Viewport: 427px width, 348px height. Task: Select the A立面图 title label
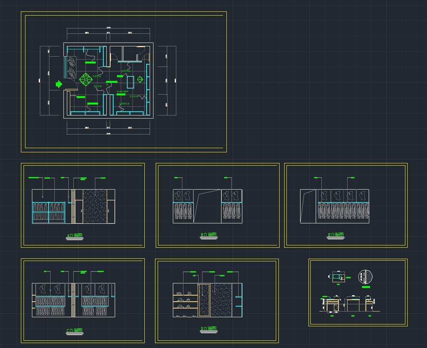(74, 236)
